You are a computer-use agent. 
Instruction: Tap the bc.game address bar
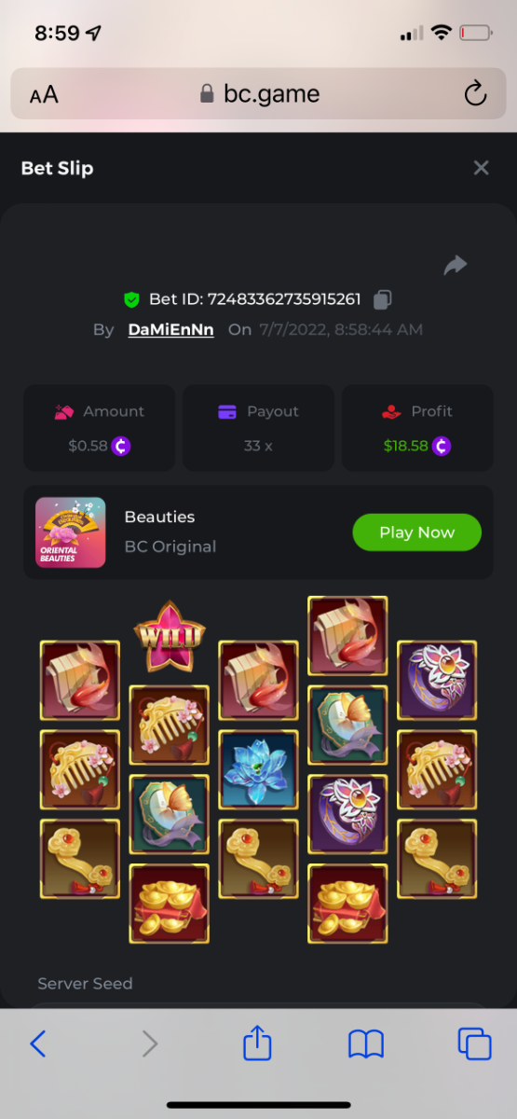pos(258,93)
